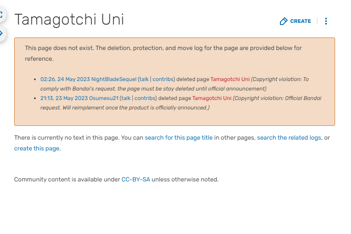Screen dimensions: 351x234
Task: Click the 'Community content is available under' text
Action: 67,180
